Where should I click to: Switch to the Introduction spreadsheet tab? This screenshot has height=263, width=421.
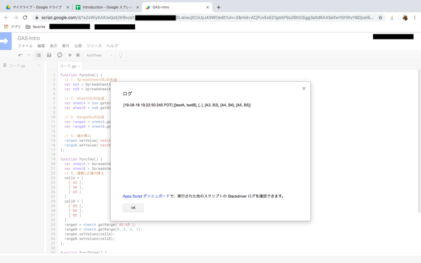[x=106, y=7]
